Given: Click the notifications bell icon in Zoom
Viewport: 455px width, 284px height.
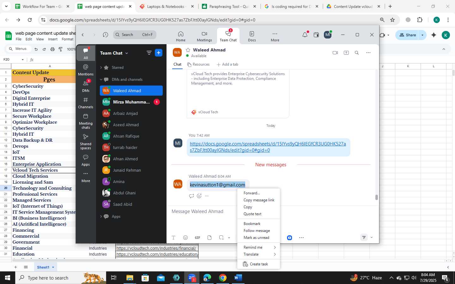Looking at the screenshot, I should click(305, 35).
